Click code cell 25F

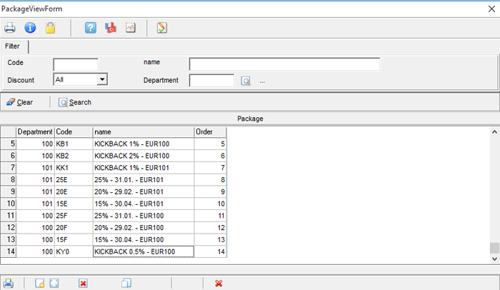(x=74, y=216)
